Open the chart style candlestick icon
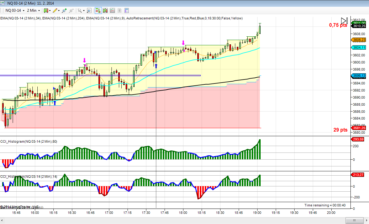This screenshot has width=369, height=224. [x=46, y=10]
